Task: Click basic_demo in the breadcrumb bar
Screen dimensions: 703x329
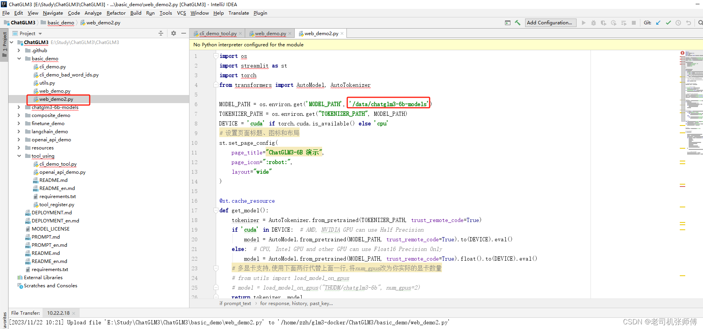Action: (x=61, y=23)
